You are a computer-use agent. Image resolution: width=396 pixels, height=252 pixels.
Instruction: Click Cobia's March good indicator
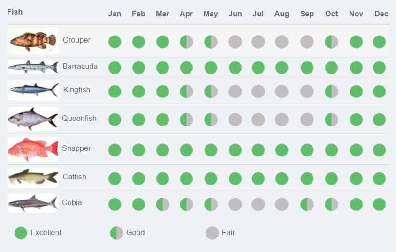click(x=162, y=204)
